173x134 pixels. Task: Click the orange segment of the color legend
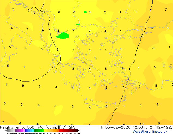tap(55, 130)
